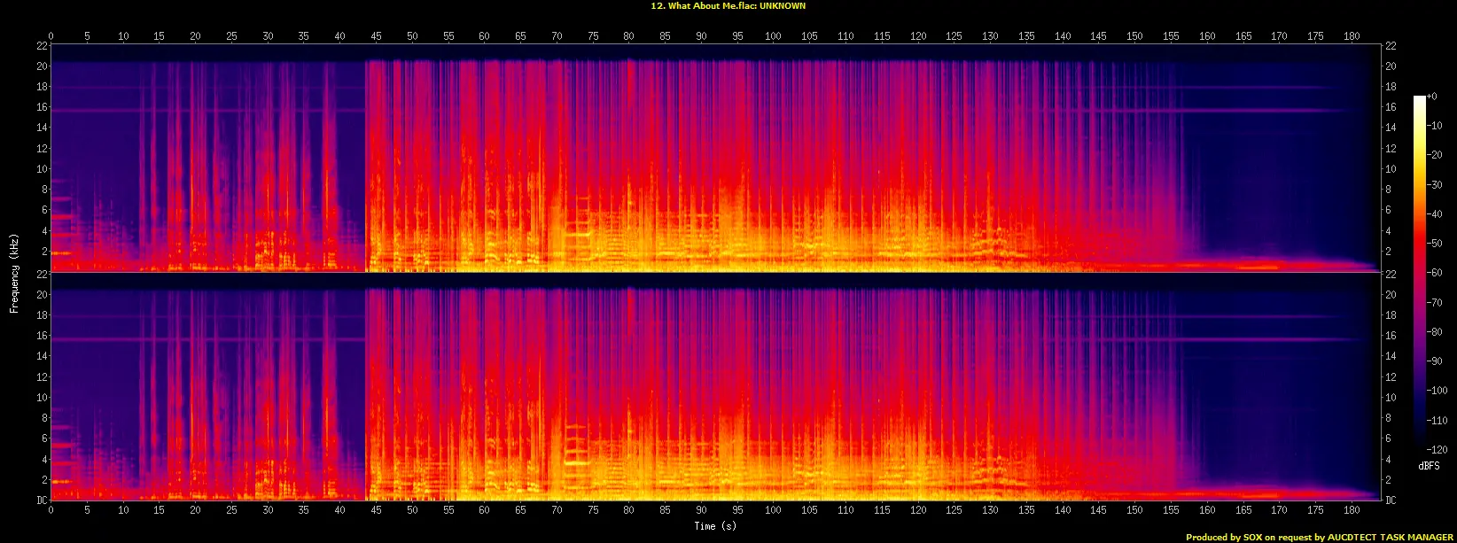1457x543 pixels.
Task: Click the 'Frequency (kHz)' axis label
Action: point(14,272)
